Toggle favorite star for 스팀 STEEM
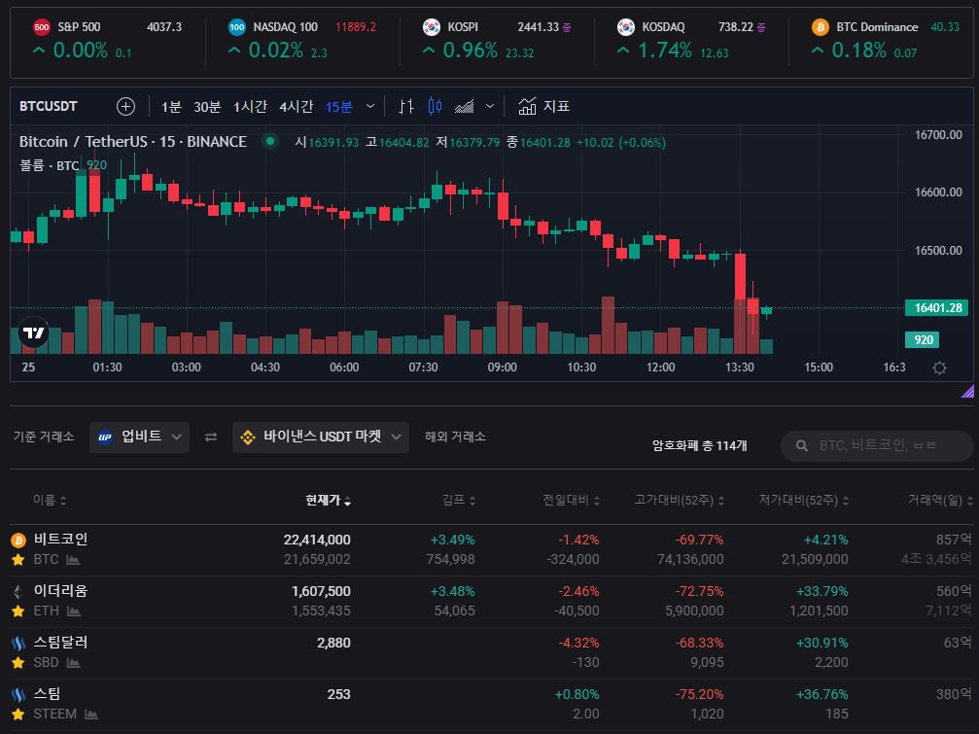Screen dimensions: 979x734 click(18, 714)
